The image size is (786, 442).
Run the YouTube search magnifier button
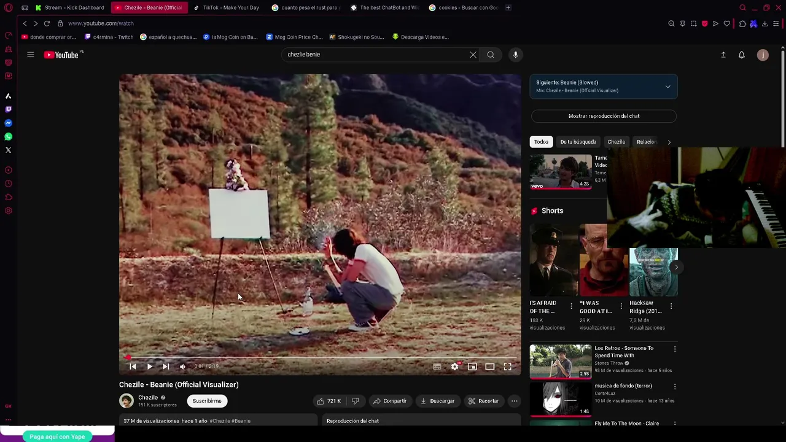pyautogui.click(x=491, y=55)
